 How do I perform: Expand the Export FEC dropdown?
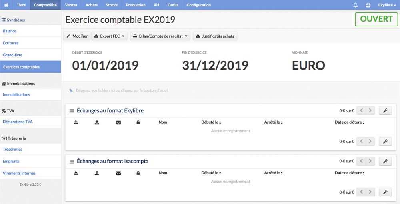click(x=110, y=36)
